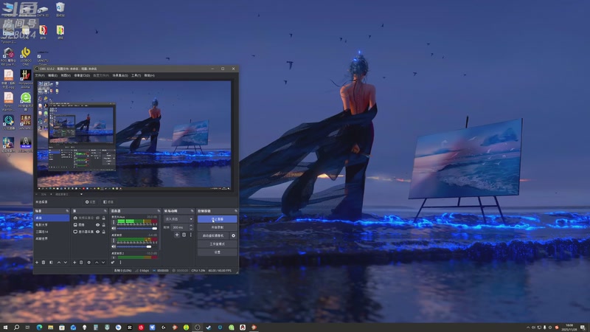The height and width of the screenshot is (332, 590).
Task: Open the transition type dropdown
Action: pyautogui.click(x=178, y=219)
